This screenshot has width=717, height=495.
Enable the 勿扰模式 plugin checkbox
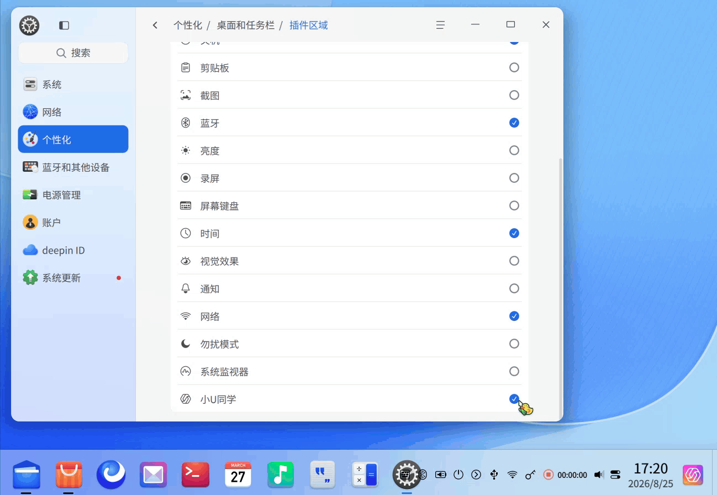click(x=514, y=344)
